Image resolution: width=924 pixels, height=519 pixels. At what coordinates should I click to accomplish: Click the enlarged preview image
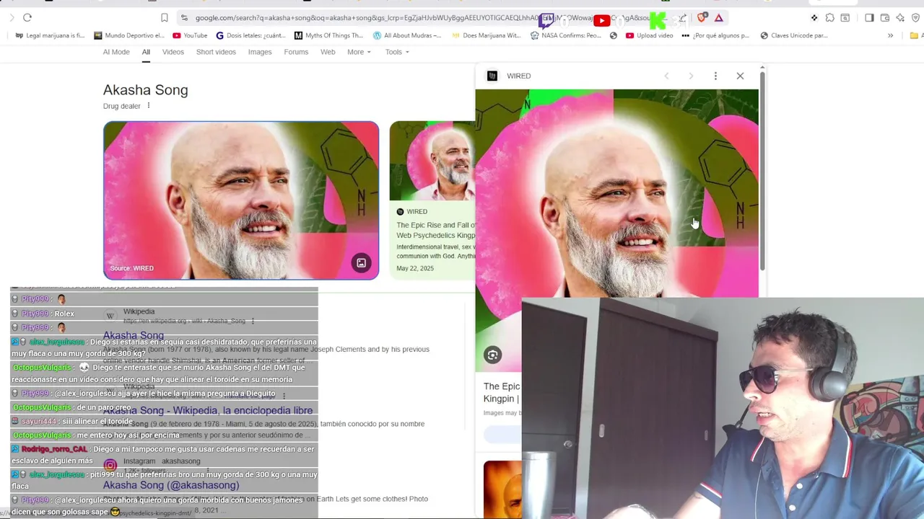pos(617,193)
